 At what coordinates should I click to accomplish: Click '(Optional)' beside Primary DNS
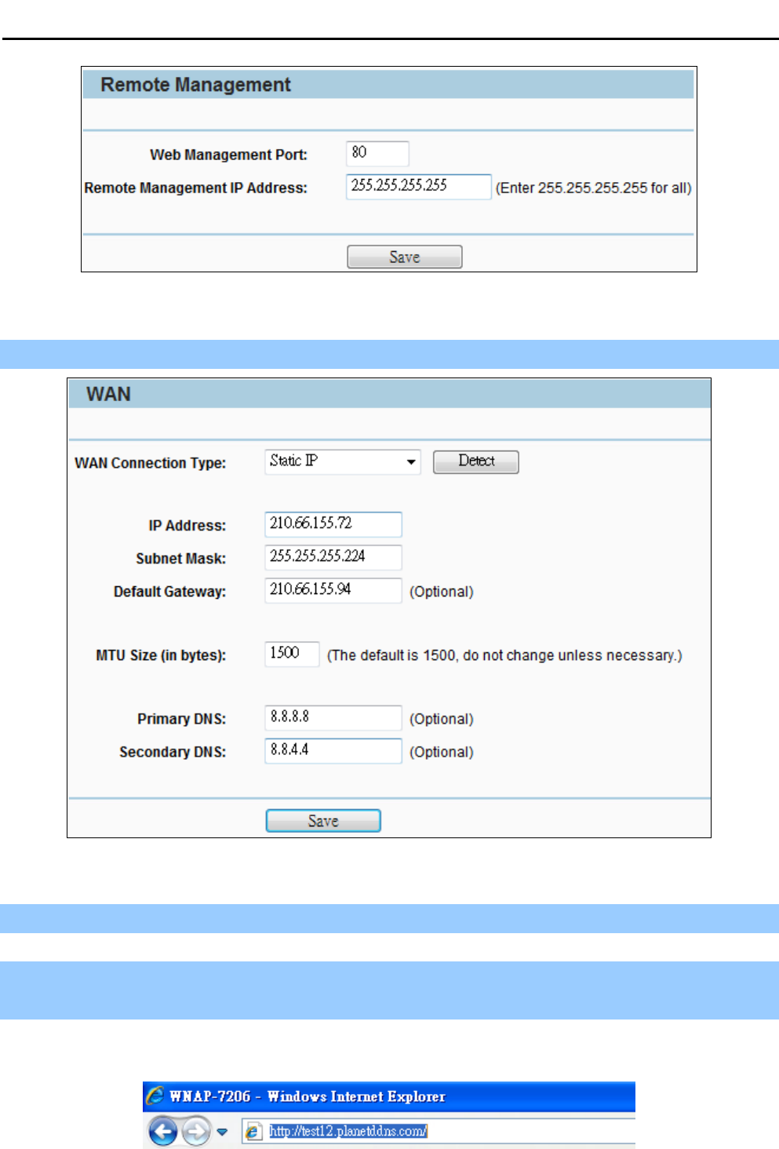pos(442,719)
